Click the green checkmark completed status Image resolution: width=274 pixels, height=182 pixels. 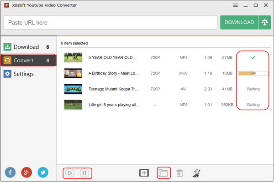tap(253, 57)
